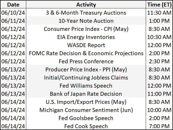This screenshot has width=173, height=130.
Task: Select the Activity column header
Action: pos(86,5)
